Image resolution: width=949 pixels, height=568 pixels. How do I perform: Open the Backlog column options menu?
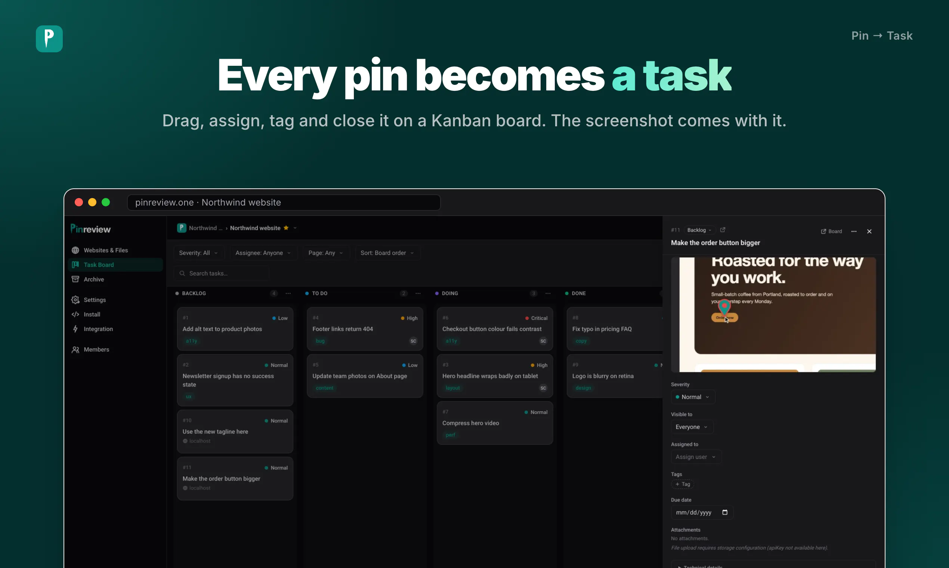click(288, 294)
